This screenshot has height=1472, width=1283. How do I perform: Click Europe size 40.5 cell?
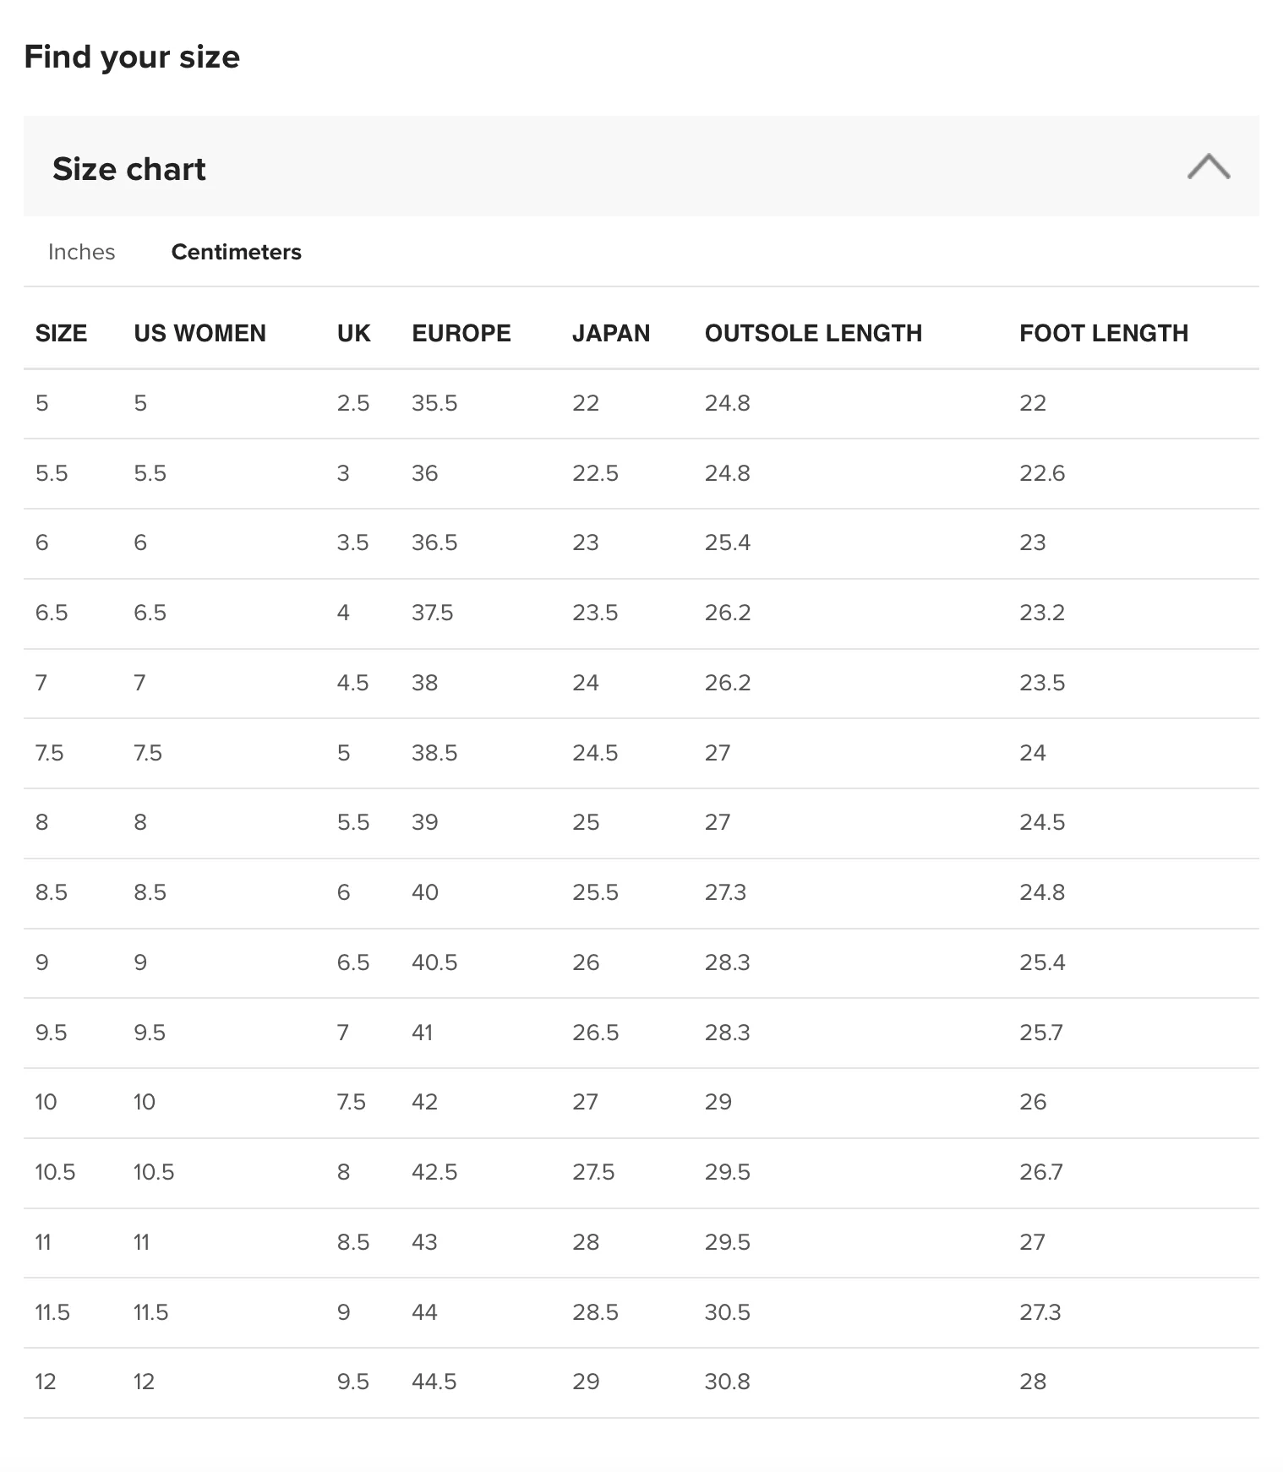[434, 962]
